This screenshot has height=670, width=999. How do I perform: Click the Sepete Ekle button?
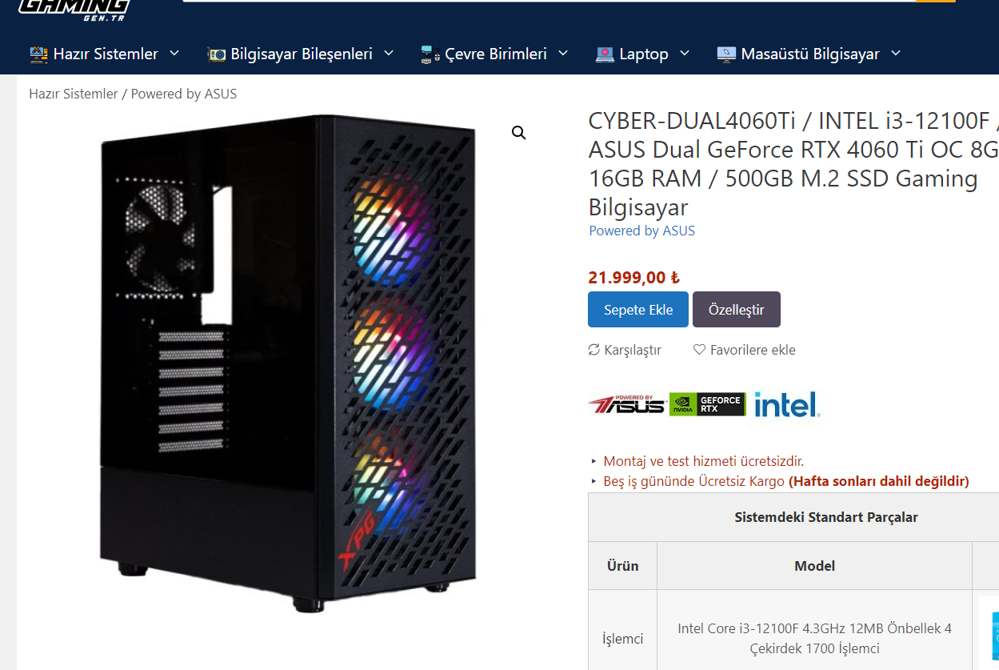pyautogui.click(x=638, y=310)
